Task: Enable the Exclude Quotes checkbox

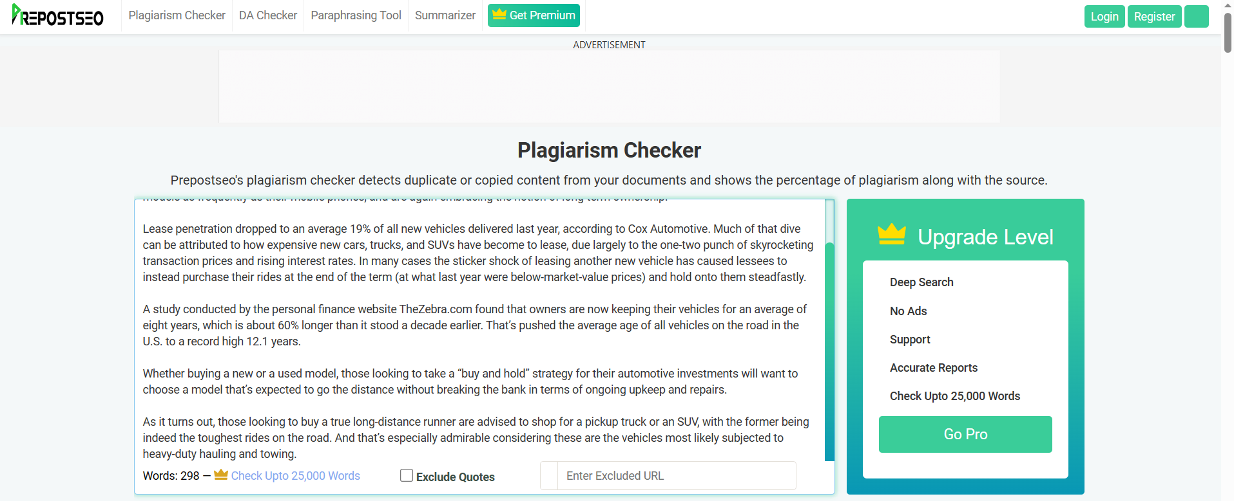Action: click(x=407, y=475)
